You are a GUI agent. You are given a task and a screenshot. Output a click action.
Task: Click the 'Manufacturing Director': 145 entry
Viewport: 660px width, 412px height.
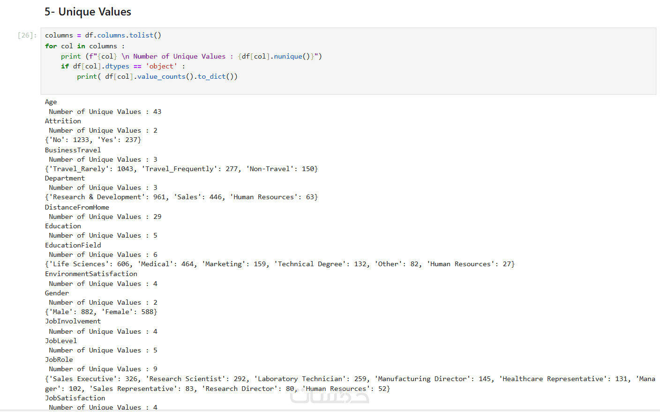pyautogui.click(x=433, y=379)
